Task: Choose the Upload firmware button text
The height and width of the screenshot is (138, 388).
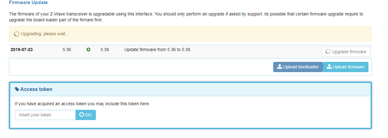Action: 349,67
